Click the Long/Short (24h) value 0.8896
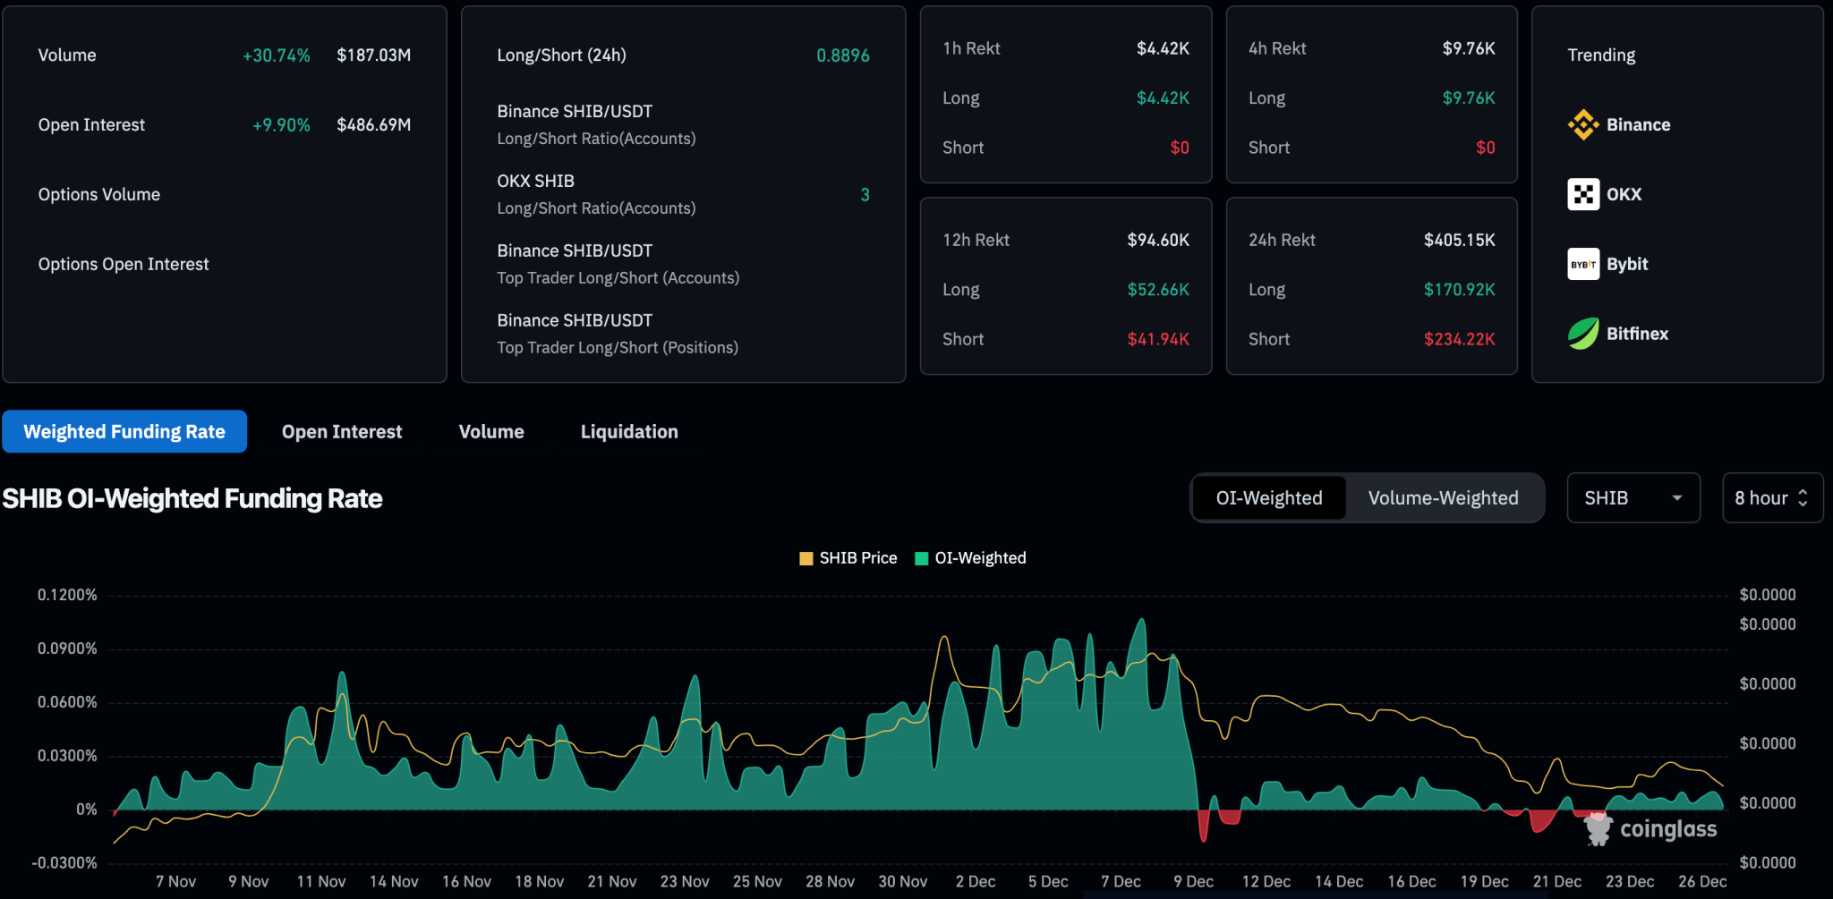Screen dimensions: 1833x899 [x=843, y=55]
